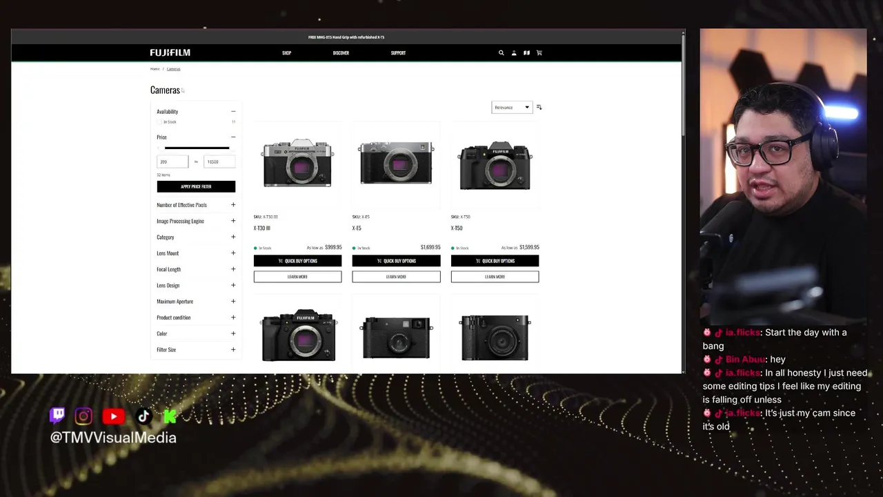The image size is (883, 497).
Task: Click Quick Buy Options for X-E5
Action: tap(396, 261)
